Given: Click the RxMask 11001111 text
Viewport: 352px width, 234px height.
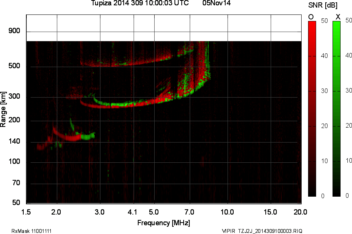Looking at the screenshot, I should tap(32, 231).
